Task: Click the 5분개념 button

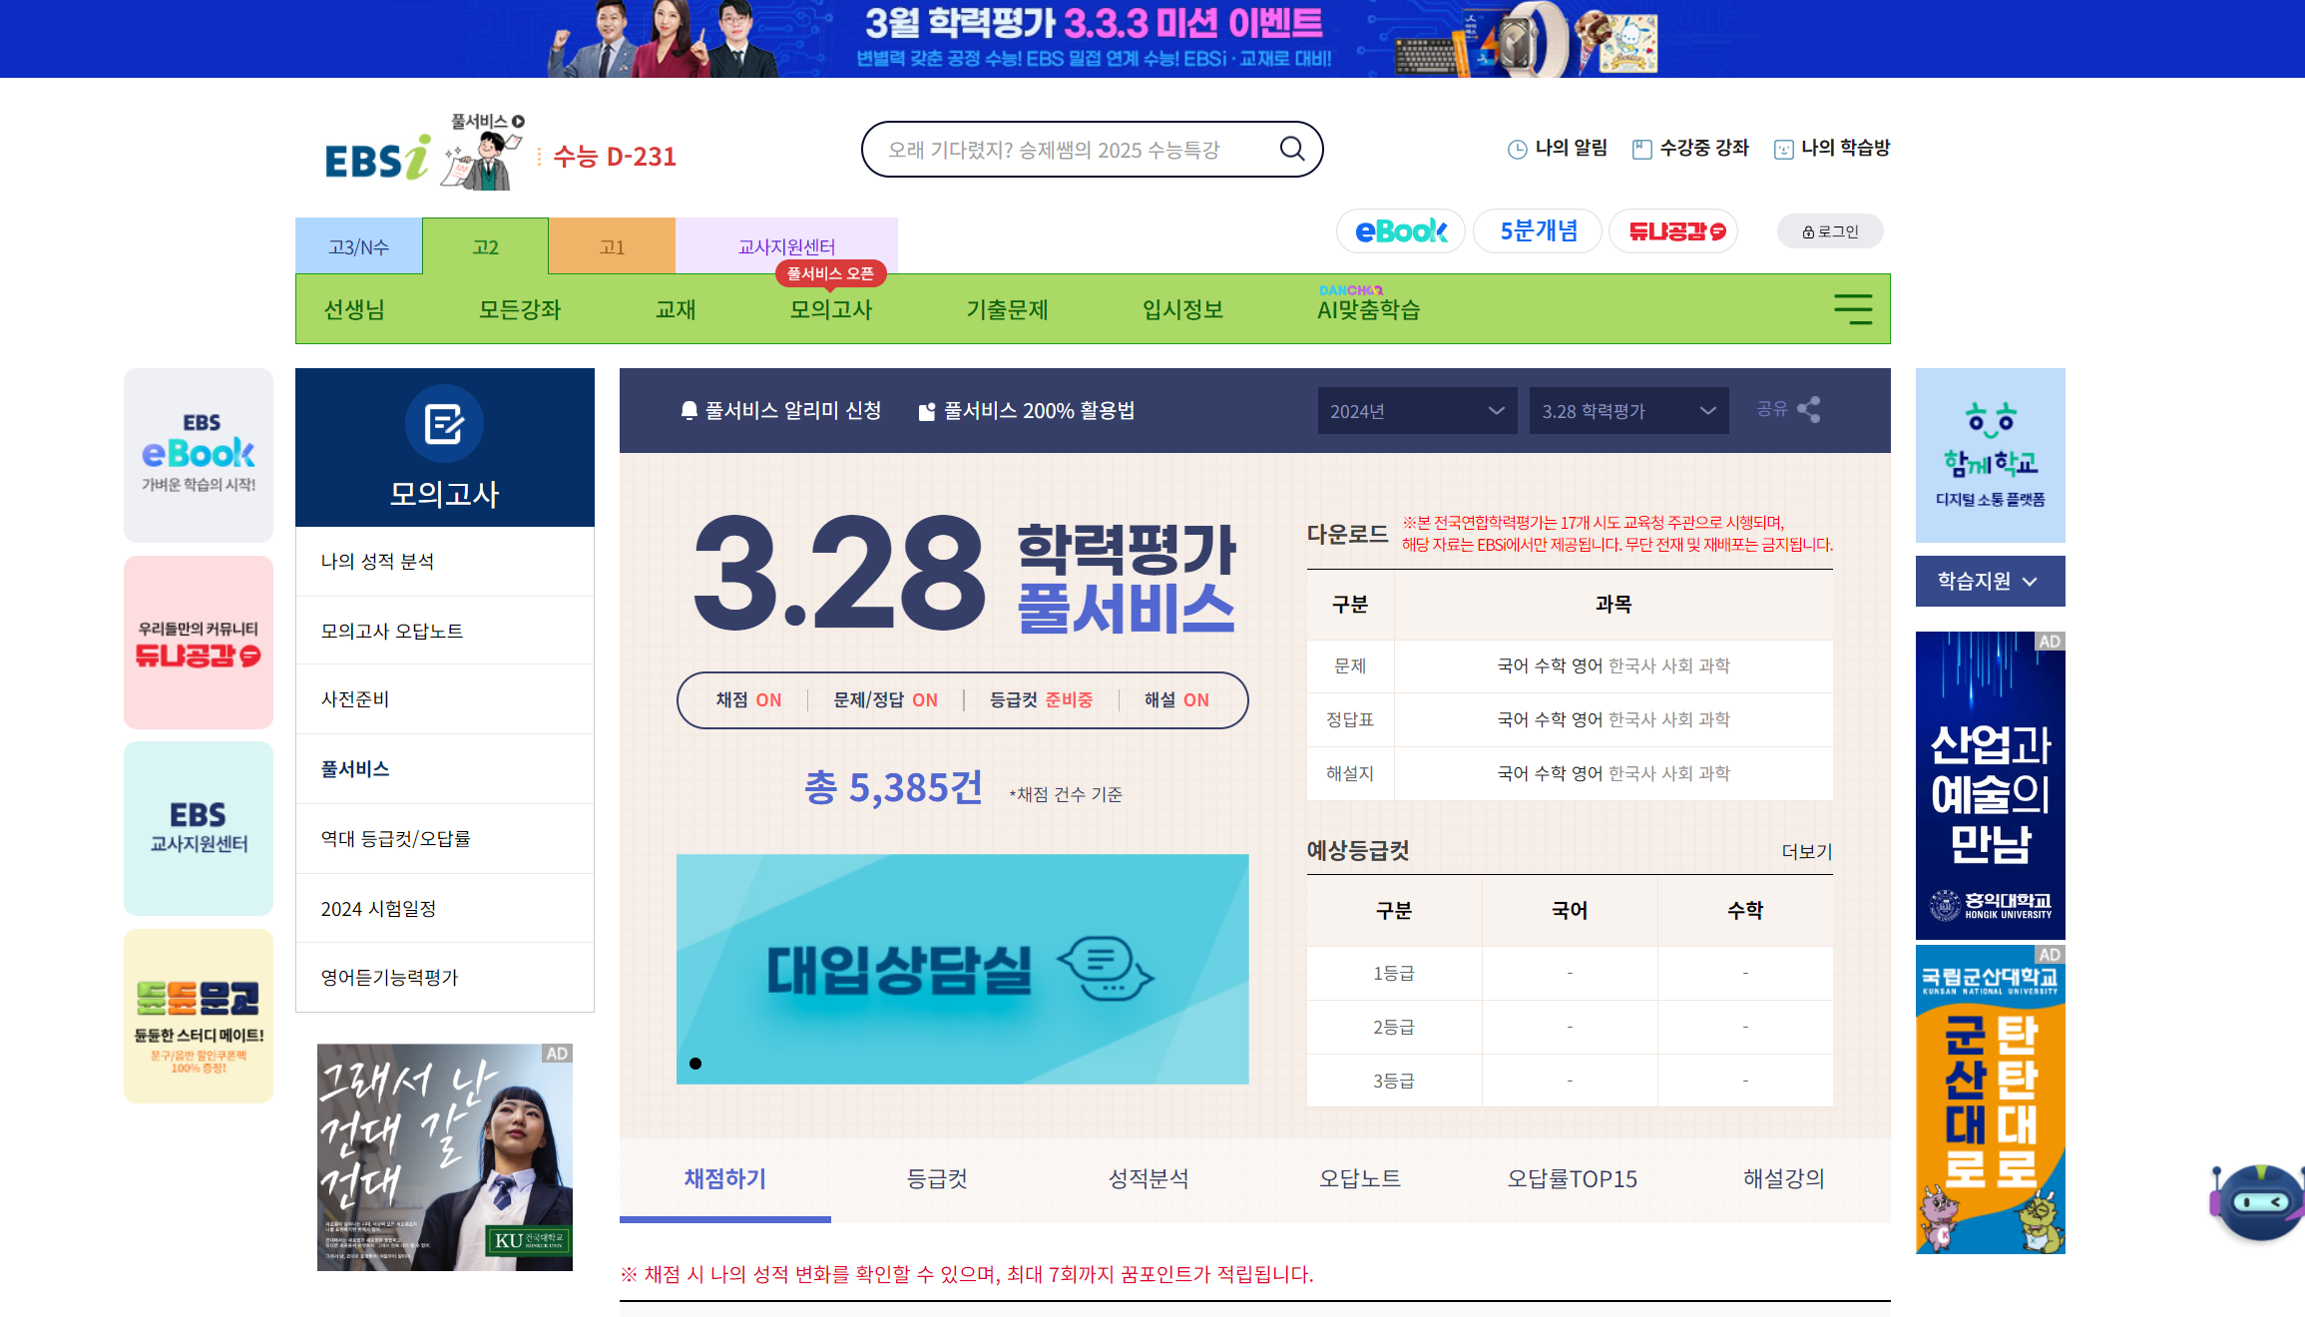Action: [1538, 231]
